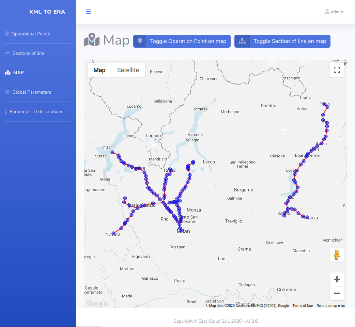Open the admin user menu
The width and height of the screenshot is (355, 327).
click(334, 12)
